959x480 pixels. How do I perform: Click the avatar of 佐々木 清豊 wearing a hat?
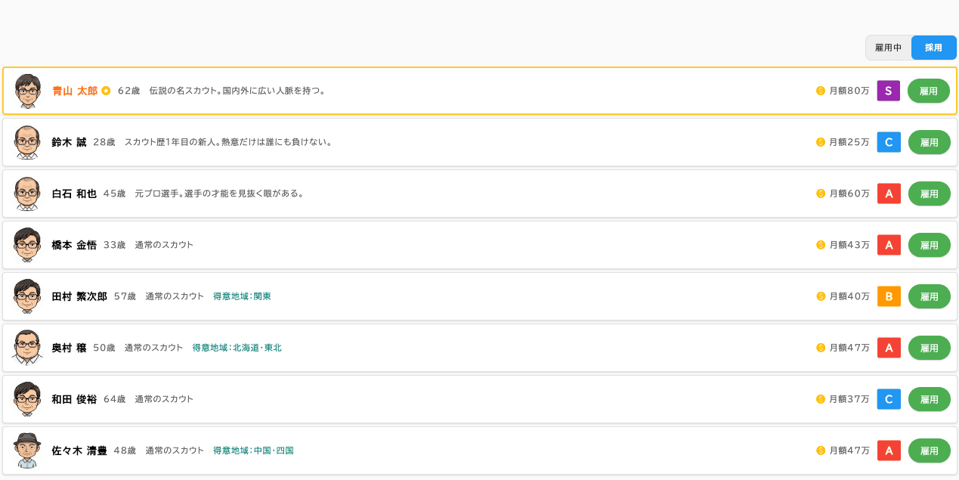[x=27, y=451]
